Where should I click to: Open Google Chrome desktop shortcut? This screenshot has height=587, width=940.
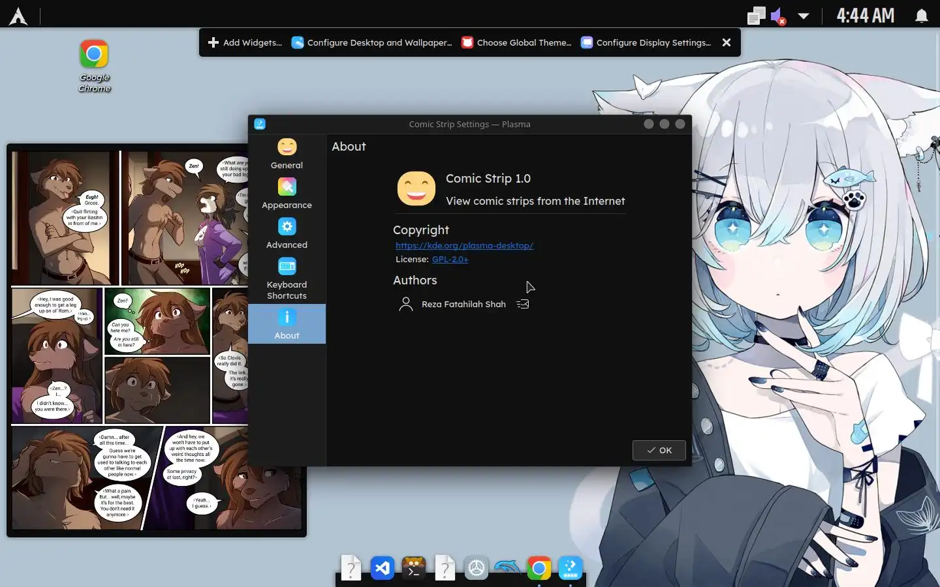[94, 66]
